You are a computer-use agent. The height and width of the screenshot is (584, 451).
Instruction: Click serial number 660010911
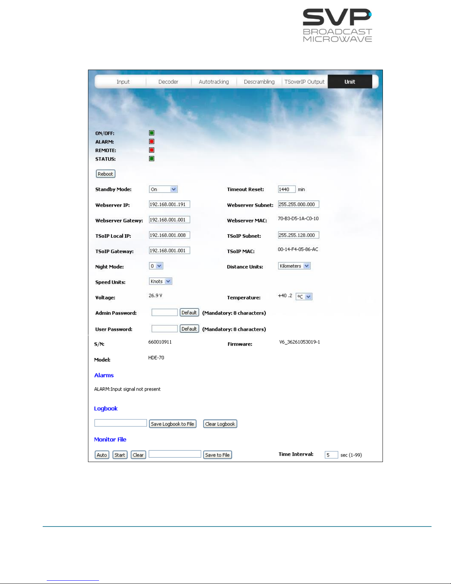[160, 342]
